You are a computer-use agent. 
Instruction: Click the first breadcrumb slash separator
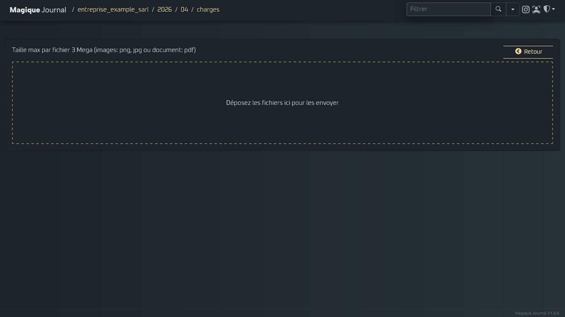click(x=73, y=9)
